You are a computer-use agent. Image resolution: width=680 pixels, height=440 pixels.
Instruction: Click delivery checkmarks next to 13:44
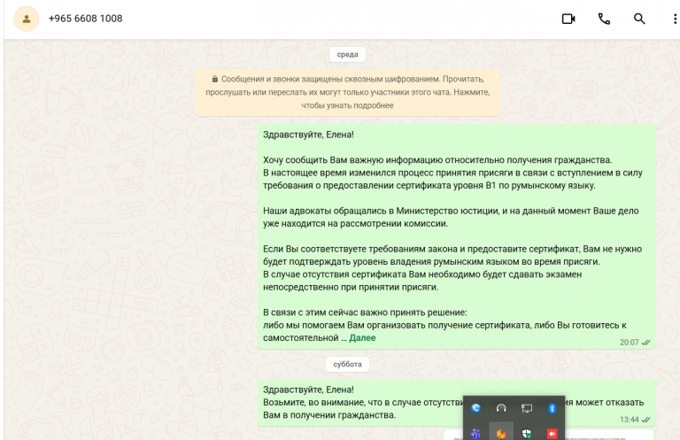click(645, 420)
